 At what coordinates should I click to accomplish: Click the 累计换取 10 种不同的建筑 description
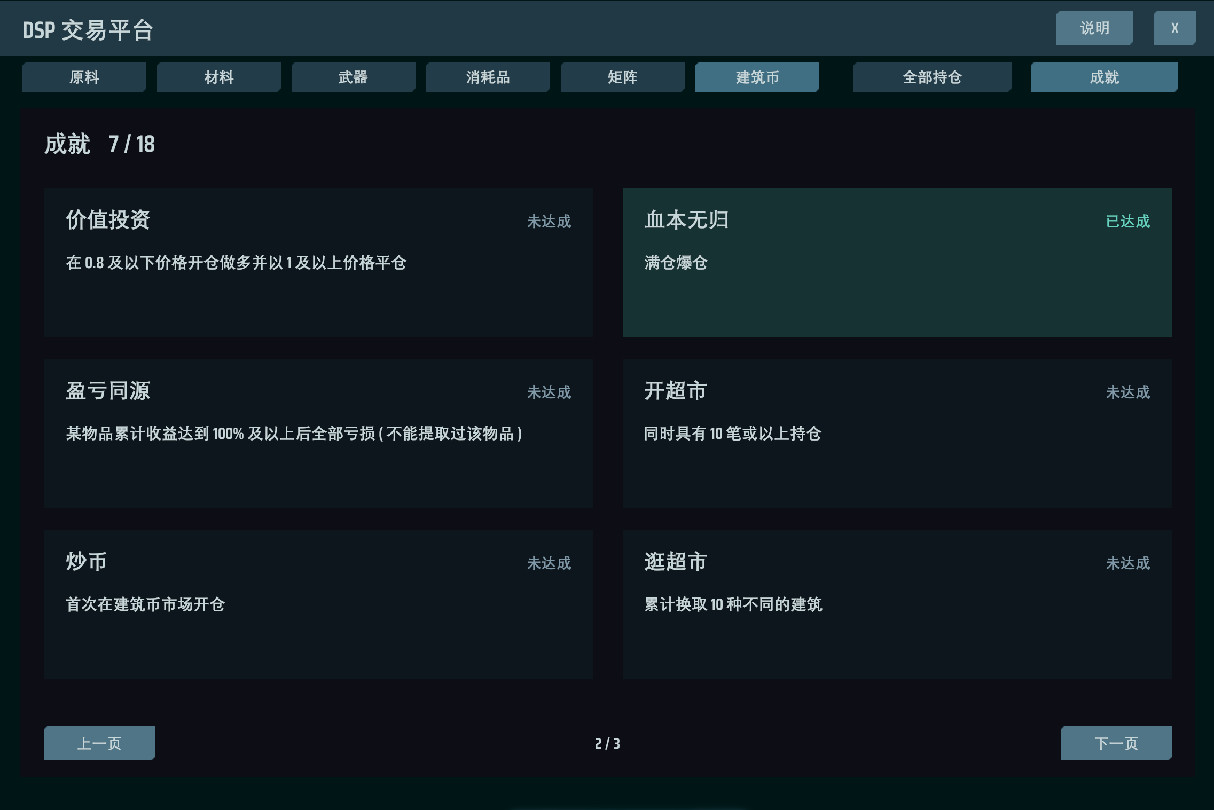pos(733,604)
